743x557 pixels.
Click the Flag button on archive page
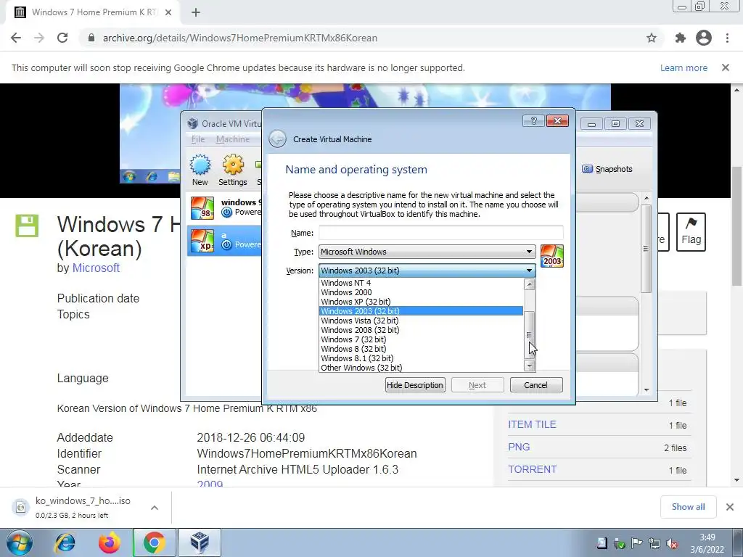click(691, 232)
